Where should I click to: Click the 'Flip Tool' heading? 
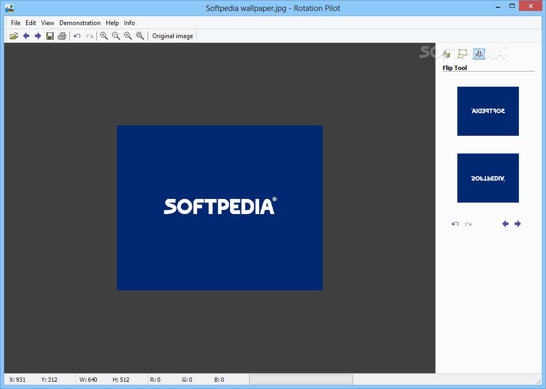click(x=455, y=68)
